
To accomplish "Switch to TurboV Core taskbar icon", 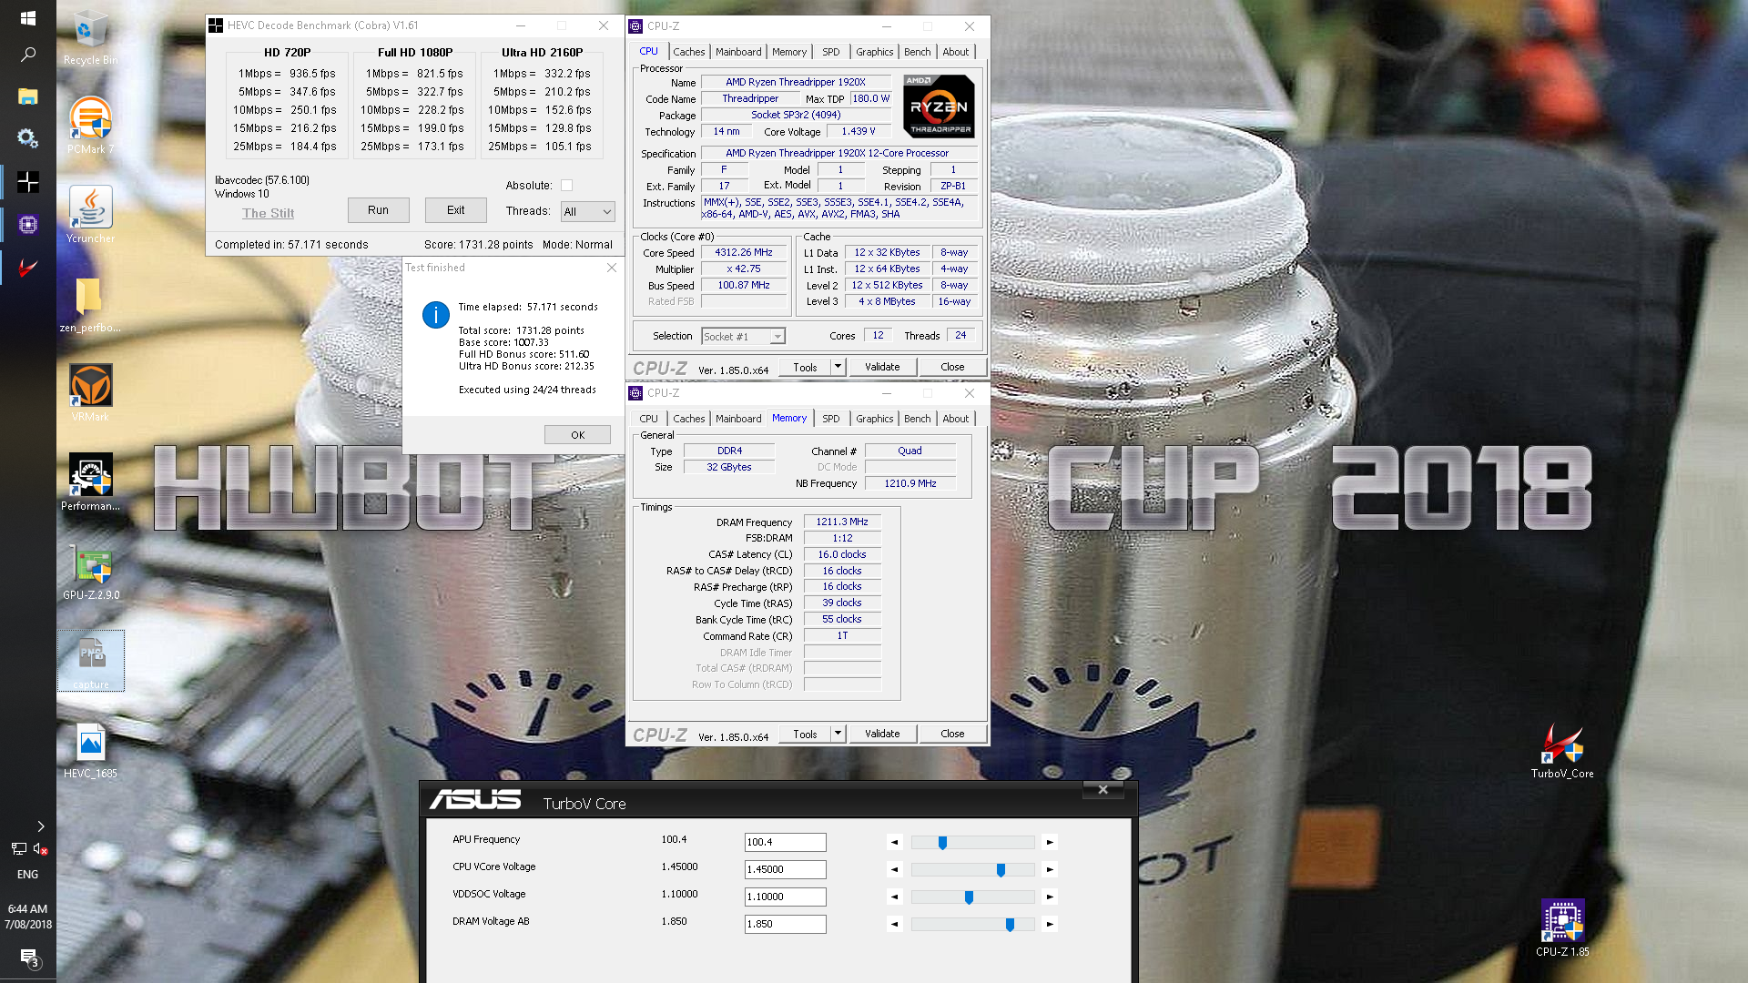I will (27, 267).
